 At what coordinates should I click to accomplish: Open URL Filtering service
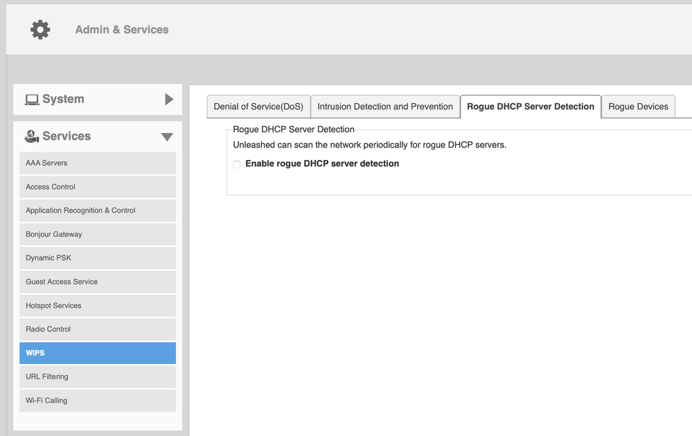point(98,377)
